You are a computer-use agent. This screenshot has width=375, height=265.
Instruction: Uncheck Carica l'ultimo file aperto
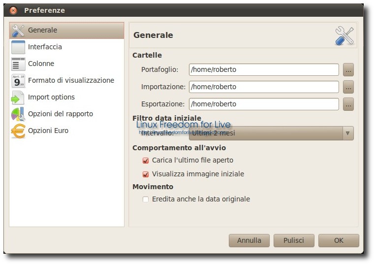click(x=146, y=161)
